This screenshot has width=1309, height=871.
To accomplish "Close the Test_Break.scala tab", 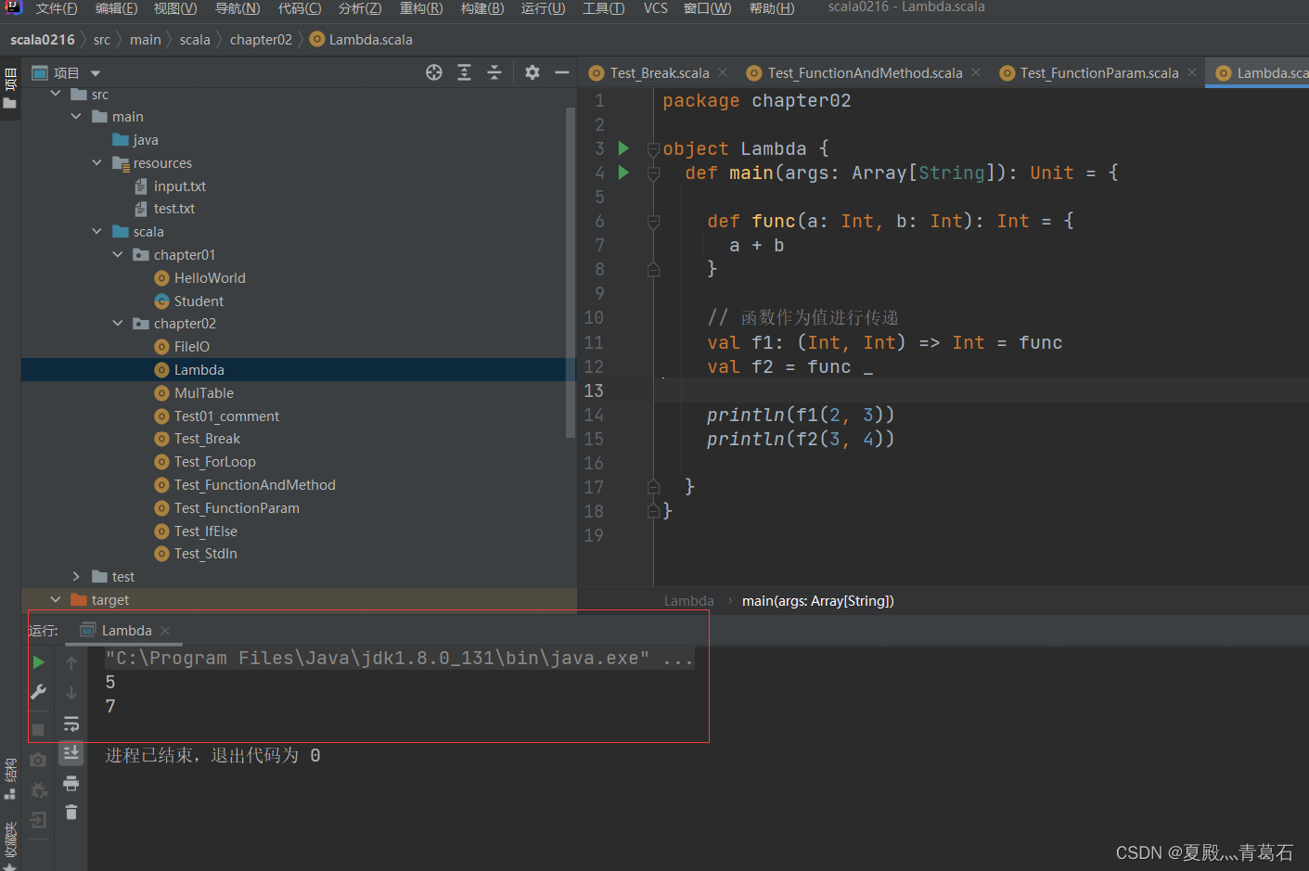I will pos(723,72).
